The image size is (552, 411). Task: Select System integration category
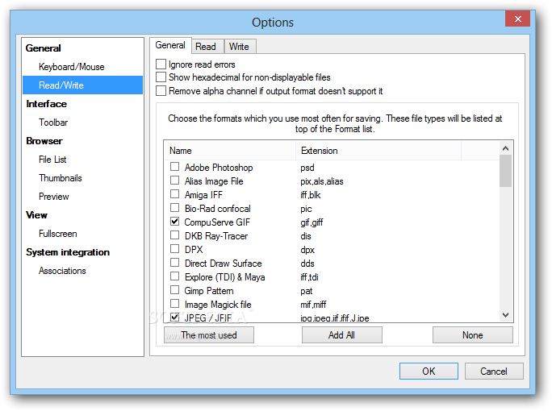68,252
